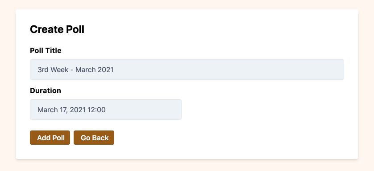Go back using the Go Back button
Screen dimensions: 374x171
[x=94, y=138]
